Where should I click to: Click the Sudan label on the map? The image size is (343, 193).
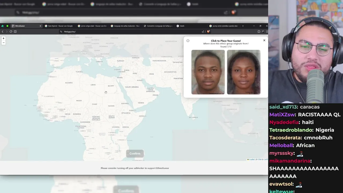111,106
